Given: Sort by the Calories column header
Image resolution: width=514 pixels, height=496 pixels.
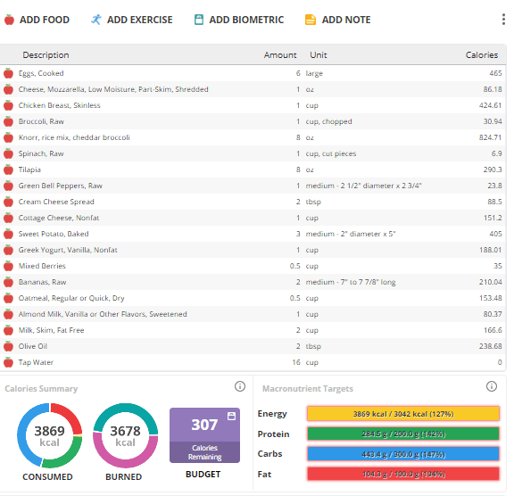Looking at the screenshot, I should pyautogui.click(x=482, y=55).
